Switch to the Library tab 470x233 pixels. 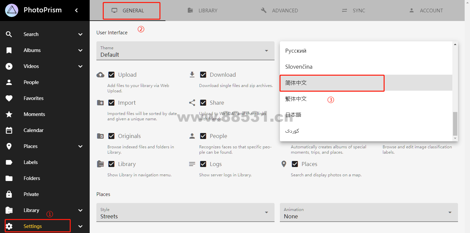203,10
